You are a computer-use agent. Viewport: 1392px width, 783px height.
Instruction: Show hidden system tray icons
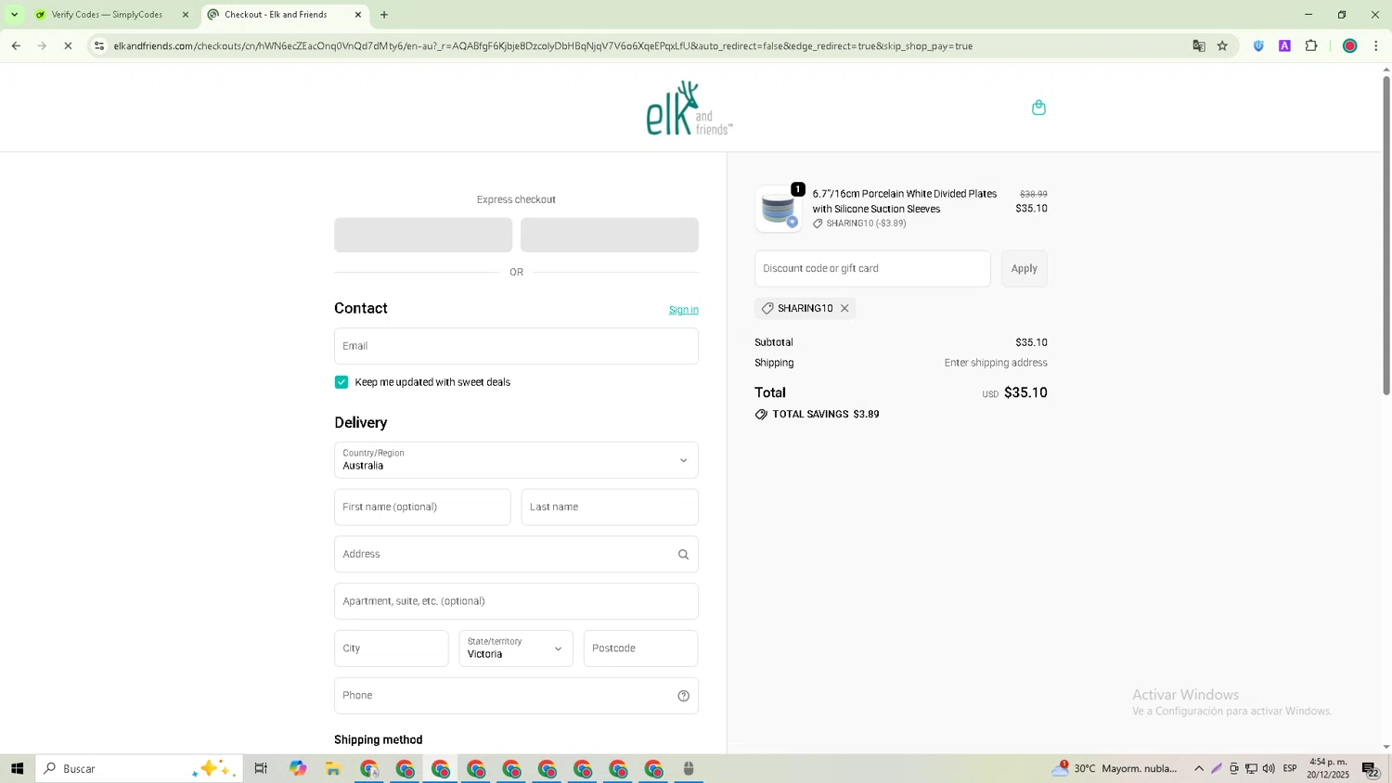(x=1199, y=769)
